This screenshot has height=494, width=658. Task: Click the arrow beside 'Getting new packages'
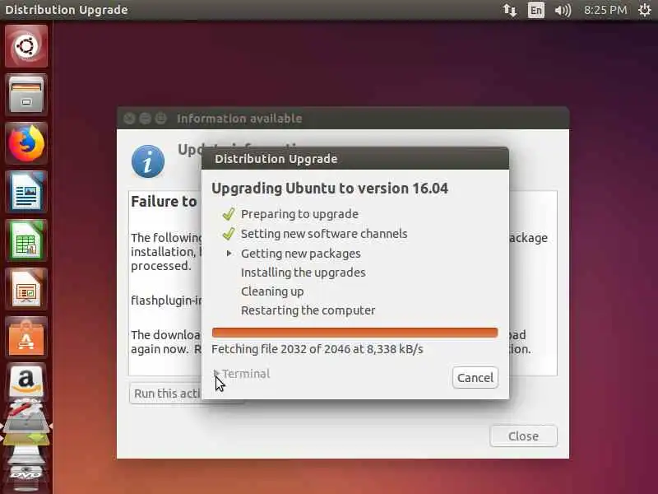(229, 254)
